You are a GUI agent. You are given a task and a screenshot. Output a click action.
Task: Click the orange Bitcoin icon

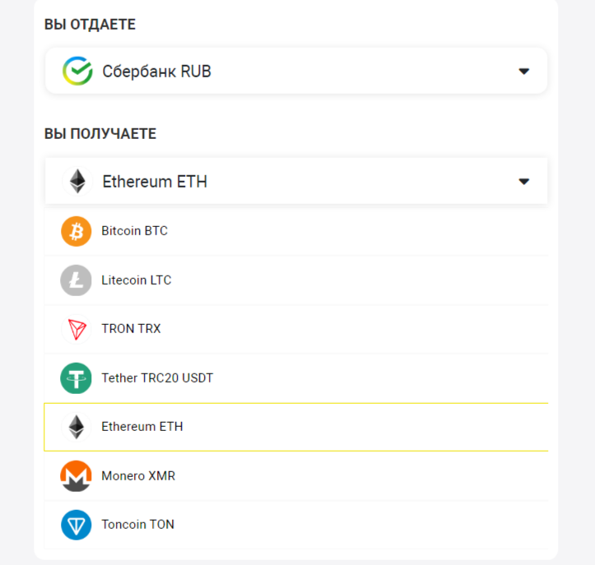point(76,231)
